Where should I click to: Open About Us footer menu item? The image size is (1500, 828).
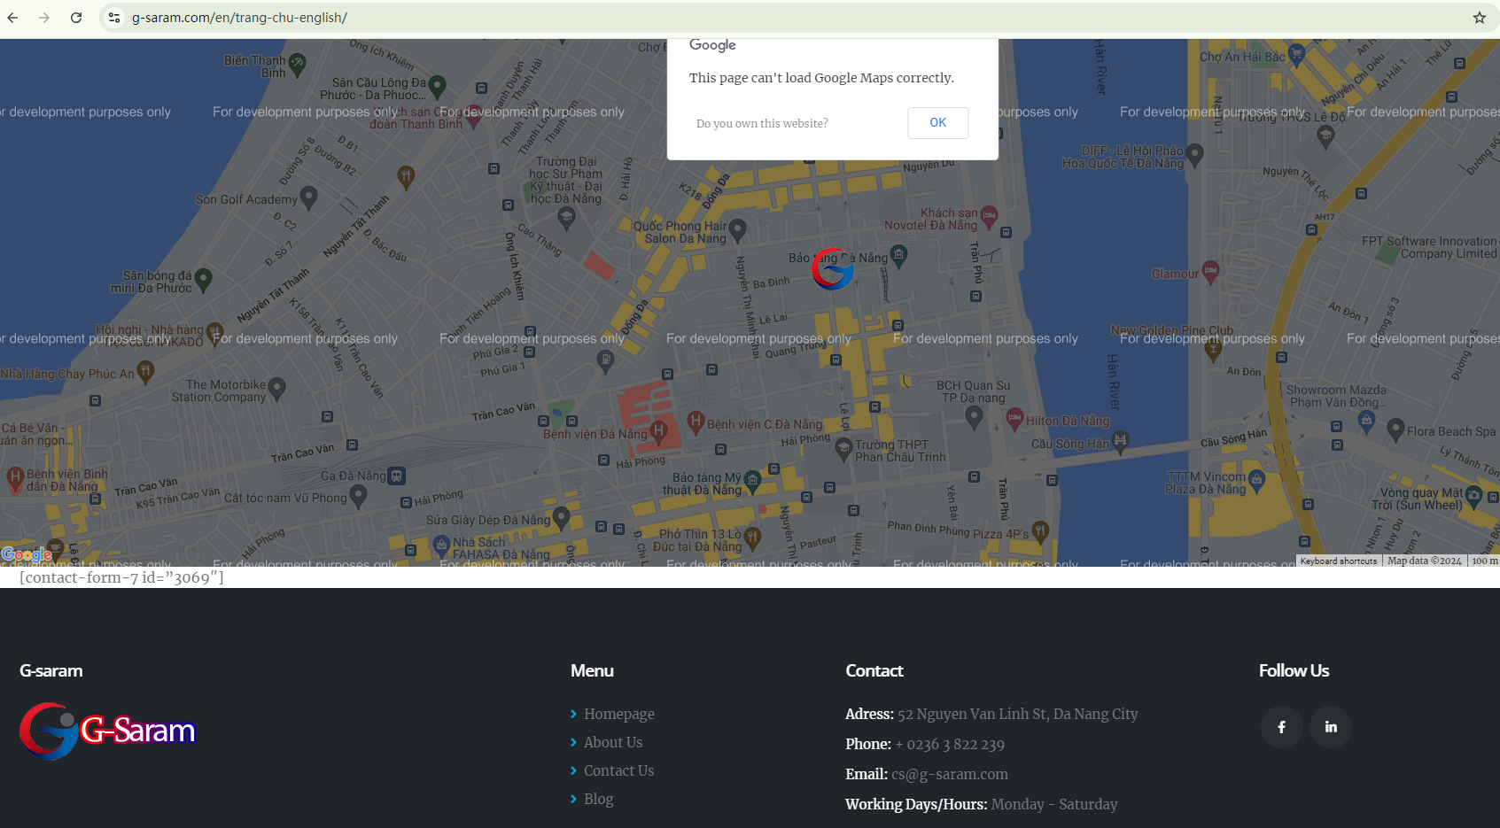pos(612,742)
